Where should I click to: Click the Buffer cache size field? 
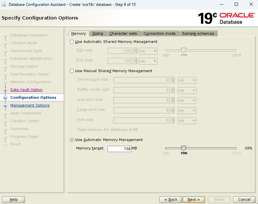click(x=141, y=90)
